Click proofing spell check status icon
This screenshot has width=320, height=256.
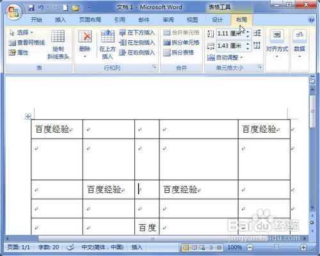click(x=70, y=247)
